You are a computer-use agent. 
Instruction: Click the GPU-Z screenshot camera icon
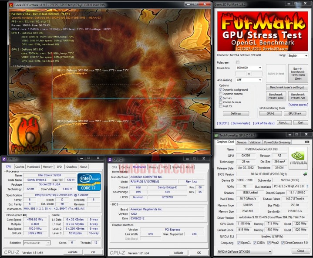click(x=307, y=142)
